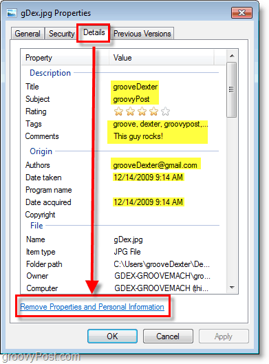Select the Date acquired property label

48,202
